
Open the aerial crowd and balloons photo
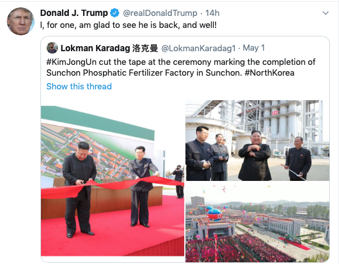[258, 222]
